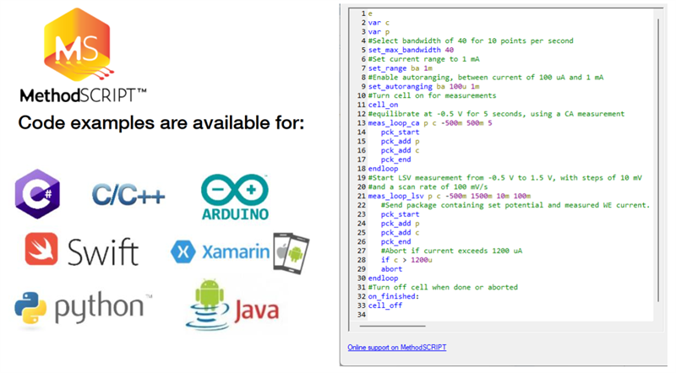Click the 'Code examples are available for:' heading
The width and height of the screenshot is (676, 373).
click(x=161, y=123)
